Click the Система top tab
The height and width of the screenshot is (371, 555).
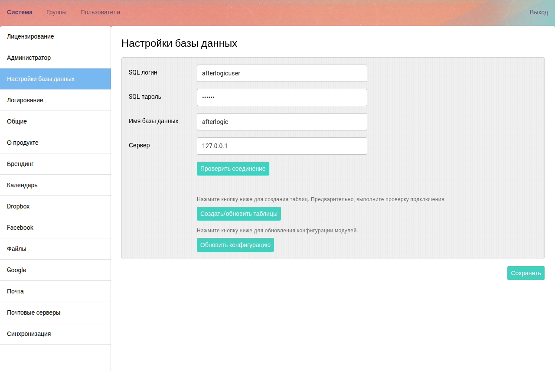(x=20, y=12)
